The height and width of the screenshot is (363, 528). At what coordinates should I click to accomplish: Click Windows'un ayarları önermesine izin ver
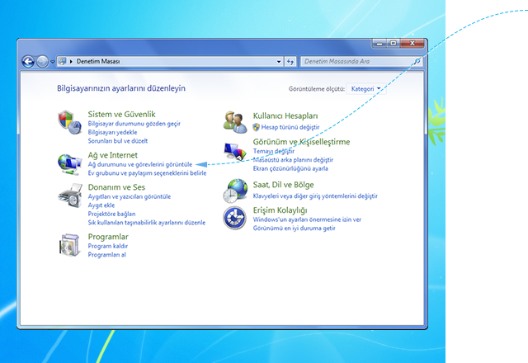point(307,219)
